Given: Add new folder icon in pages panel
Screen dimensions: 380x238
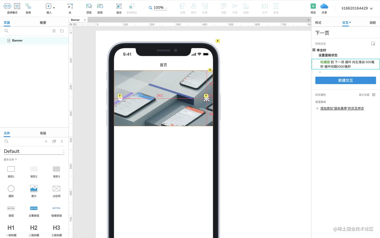Looking at the screenshot, I should point(62,31).
